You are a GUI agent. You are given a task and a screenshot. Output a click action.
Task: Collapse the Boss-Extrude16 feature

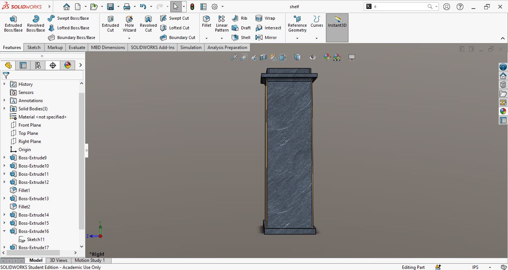(x=4, y=231)
